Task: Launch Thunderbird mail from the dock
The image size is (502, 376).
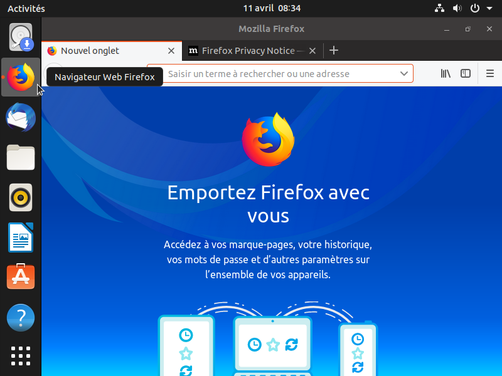Action: tap(21, 117)
